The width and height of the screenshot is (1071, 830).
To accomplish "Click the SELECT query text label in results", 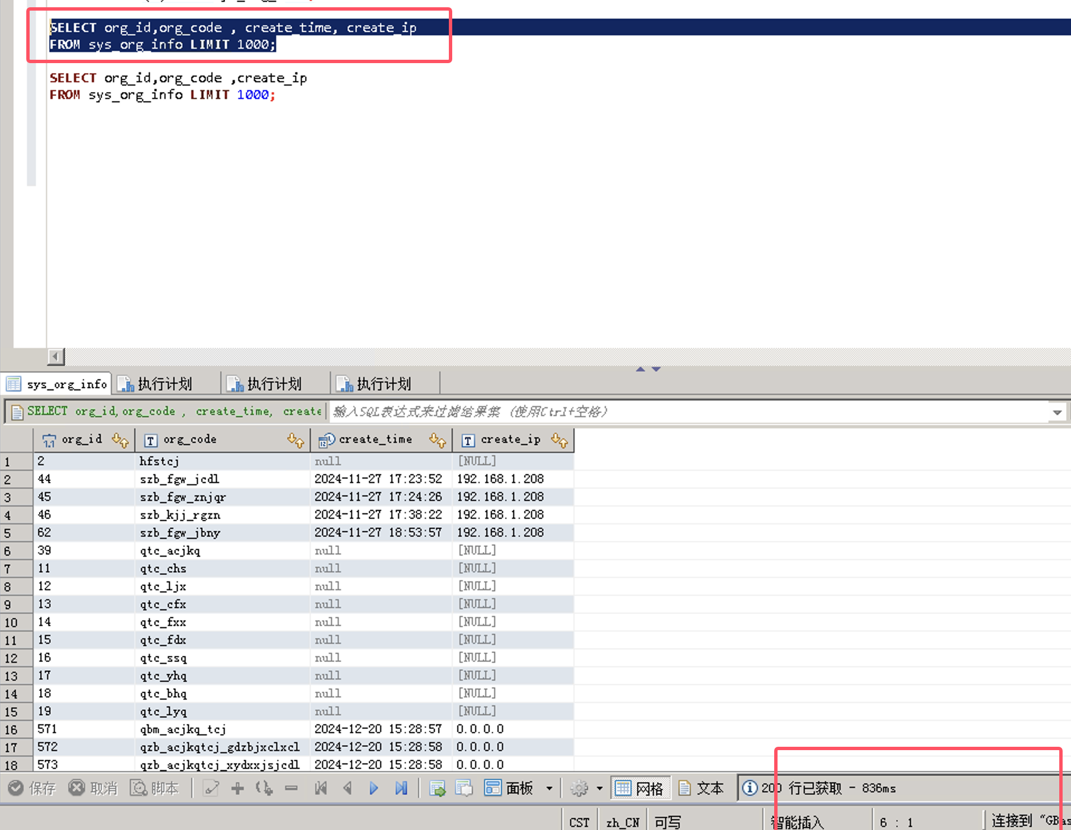I will (174, 411).
